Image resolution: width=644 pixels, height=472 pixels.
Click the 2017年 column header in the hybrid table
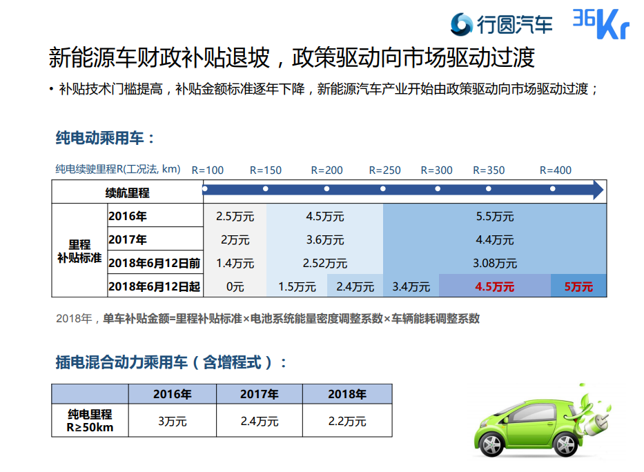coord(260,394)
